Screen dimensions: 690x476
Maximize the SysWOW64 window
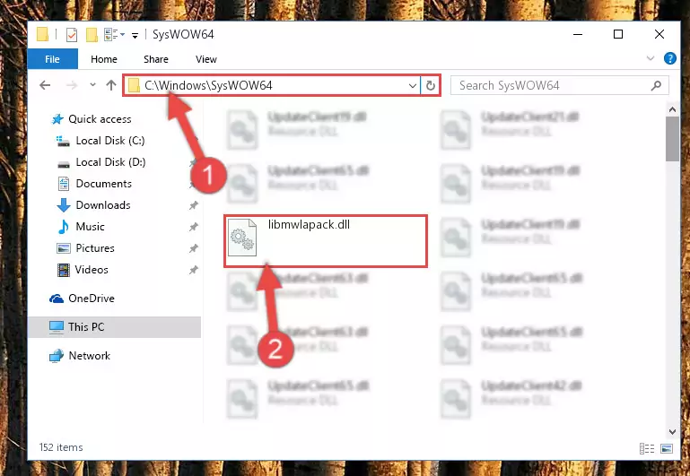pyautogui.click(x=618, y=34)
